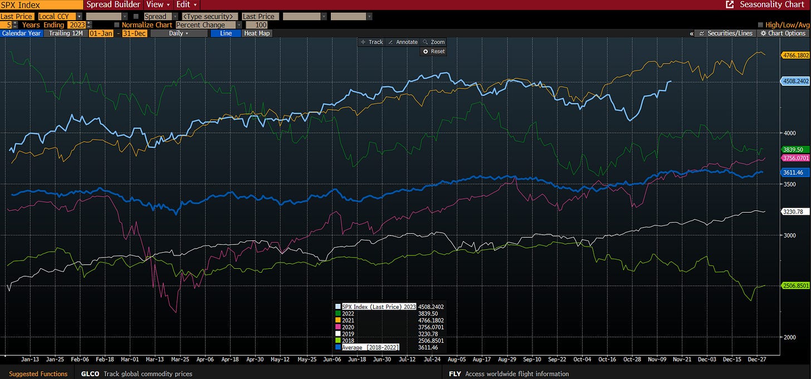Click the white 2019 legend swatch
Screen dimensions: 811x379
338,334
